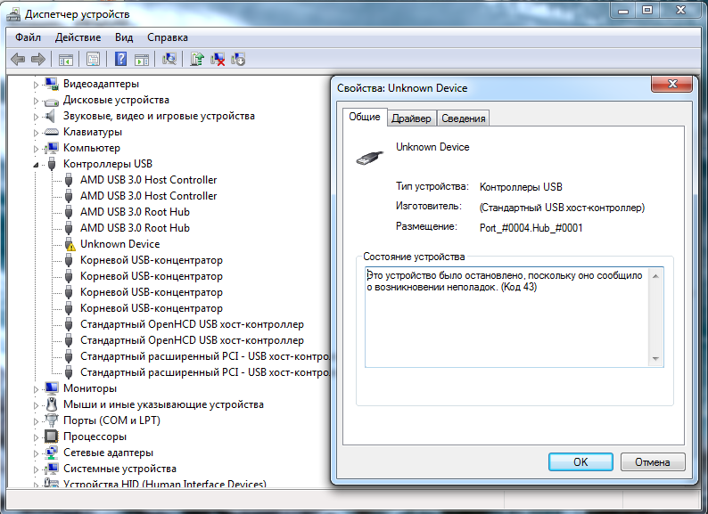Maximize the Диспетчер устройств window

coord(647,11)
